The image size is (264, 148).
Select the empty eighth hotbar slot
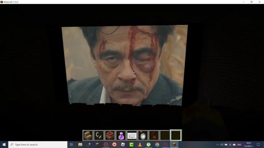[x=165, y=135]
